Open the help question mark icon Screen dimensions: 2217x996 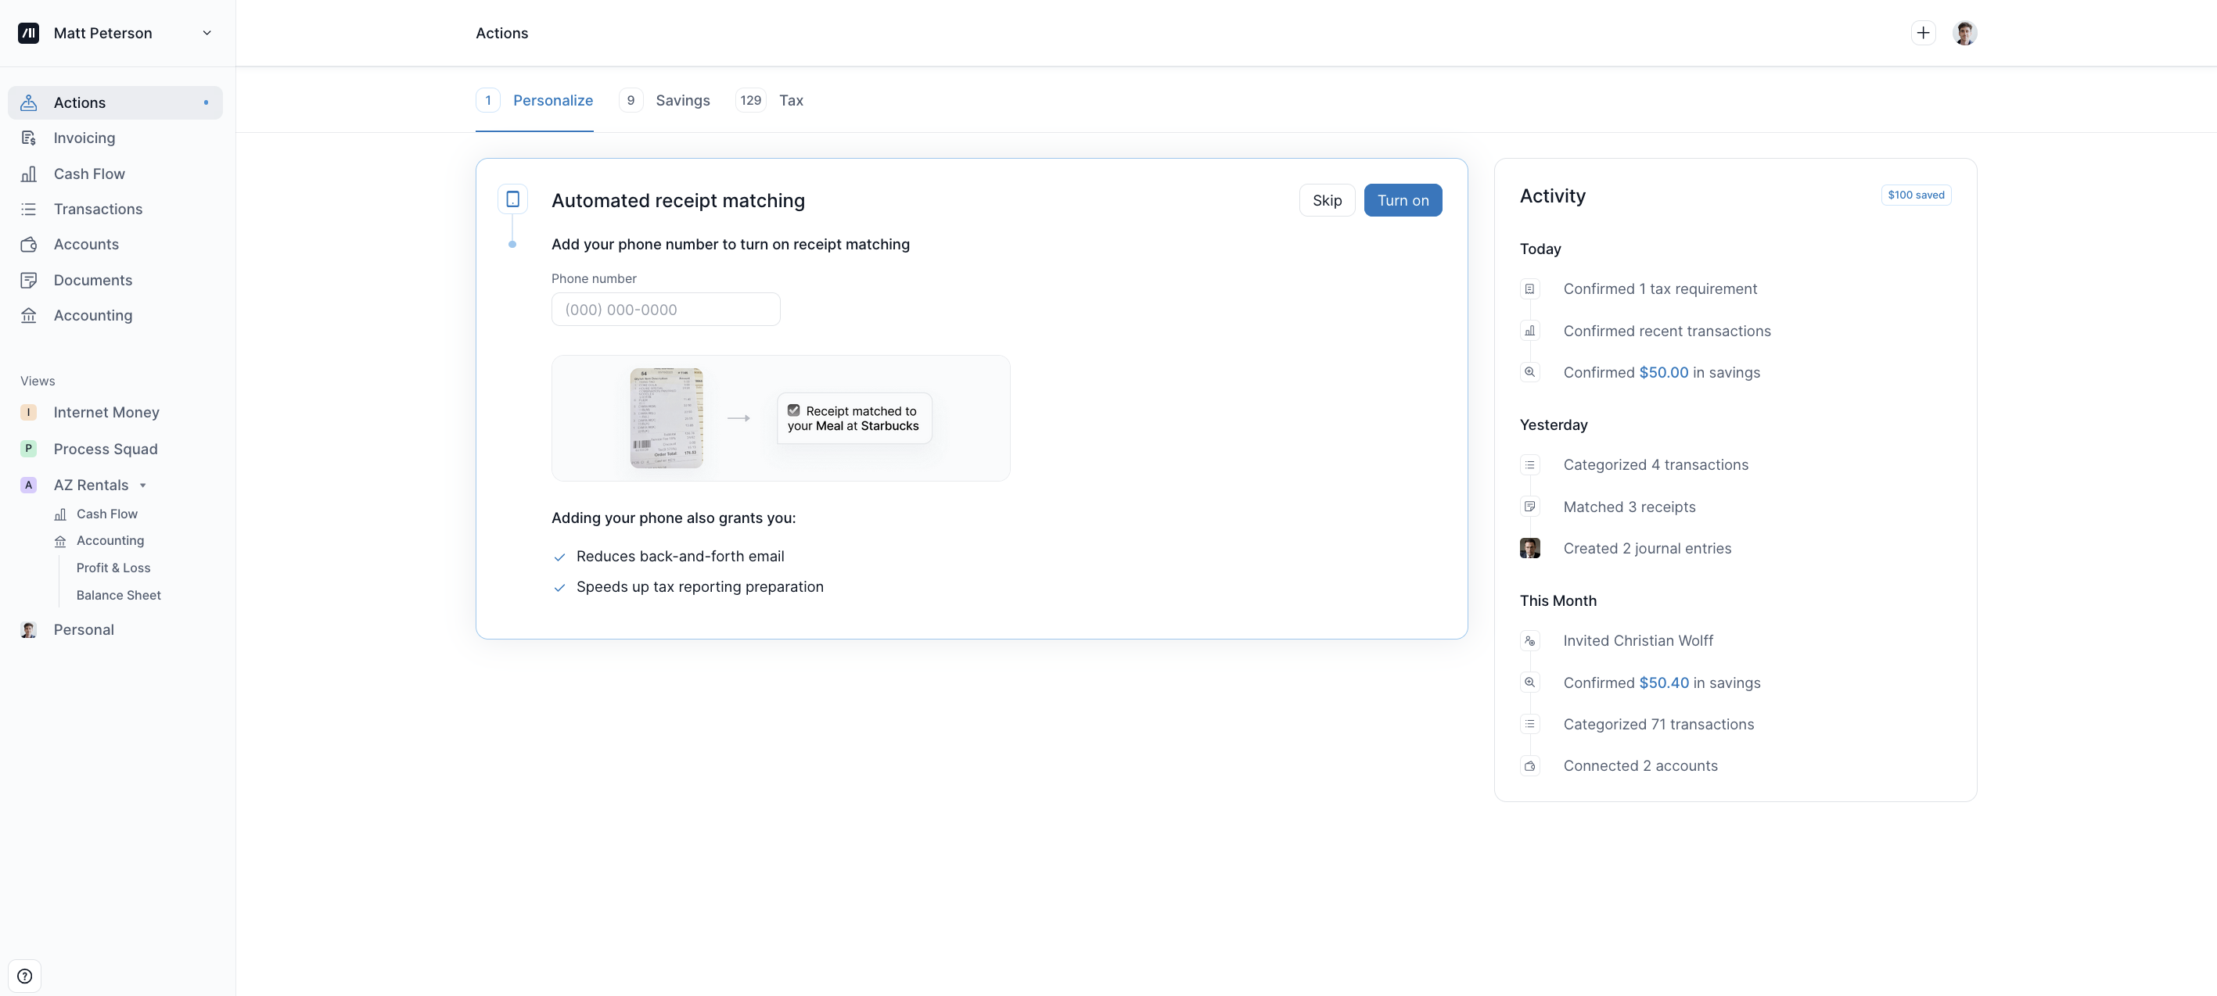click(25, 976)
